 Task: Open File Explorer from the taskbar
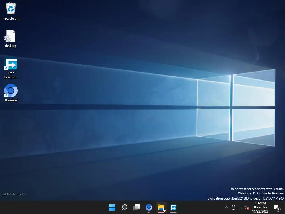pos(161,207)
